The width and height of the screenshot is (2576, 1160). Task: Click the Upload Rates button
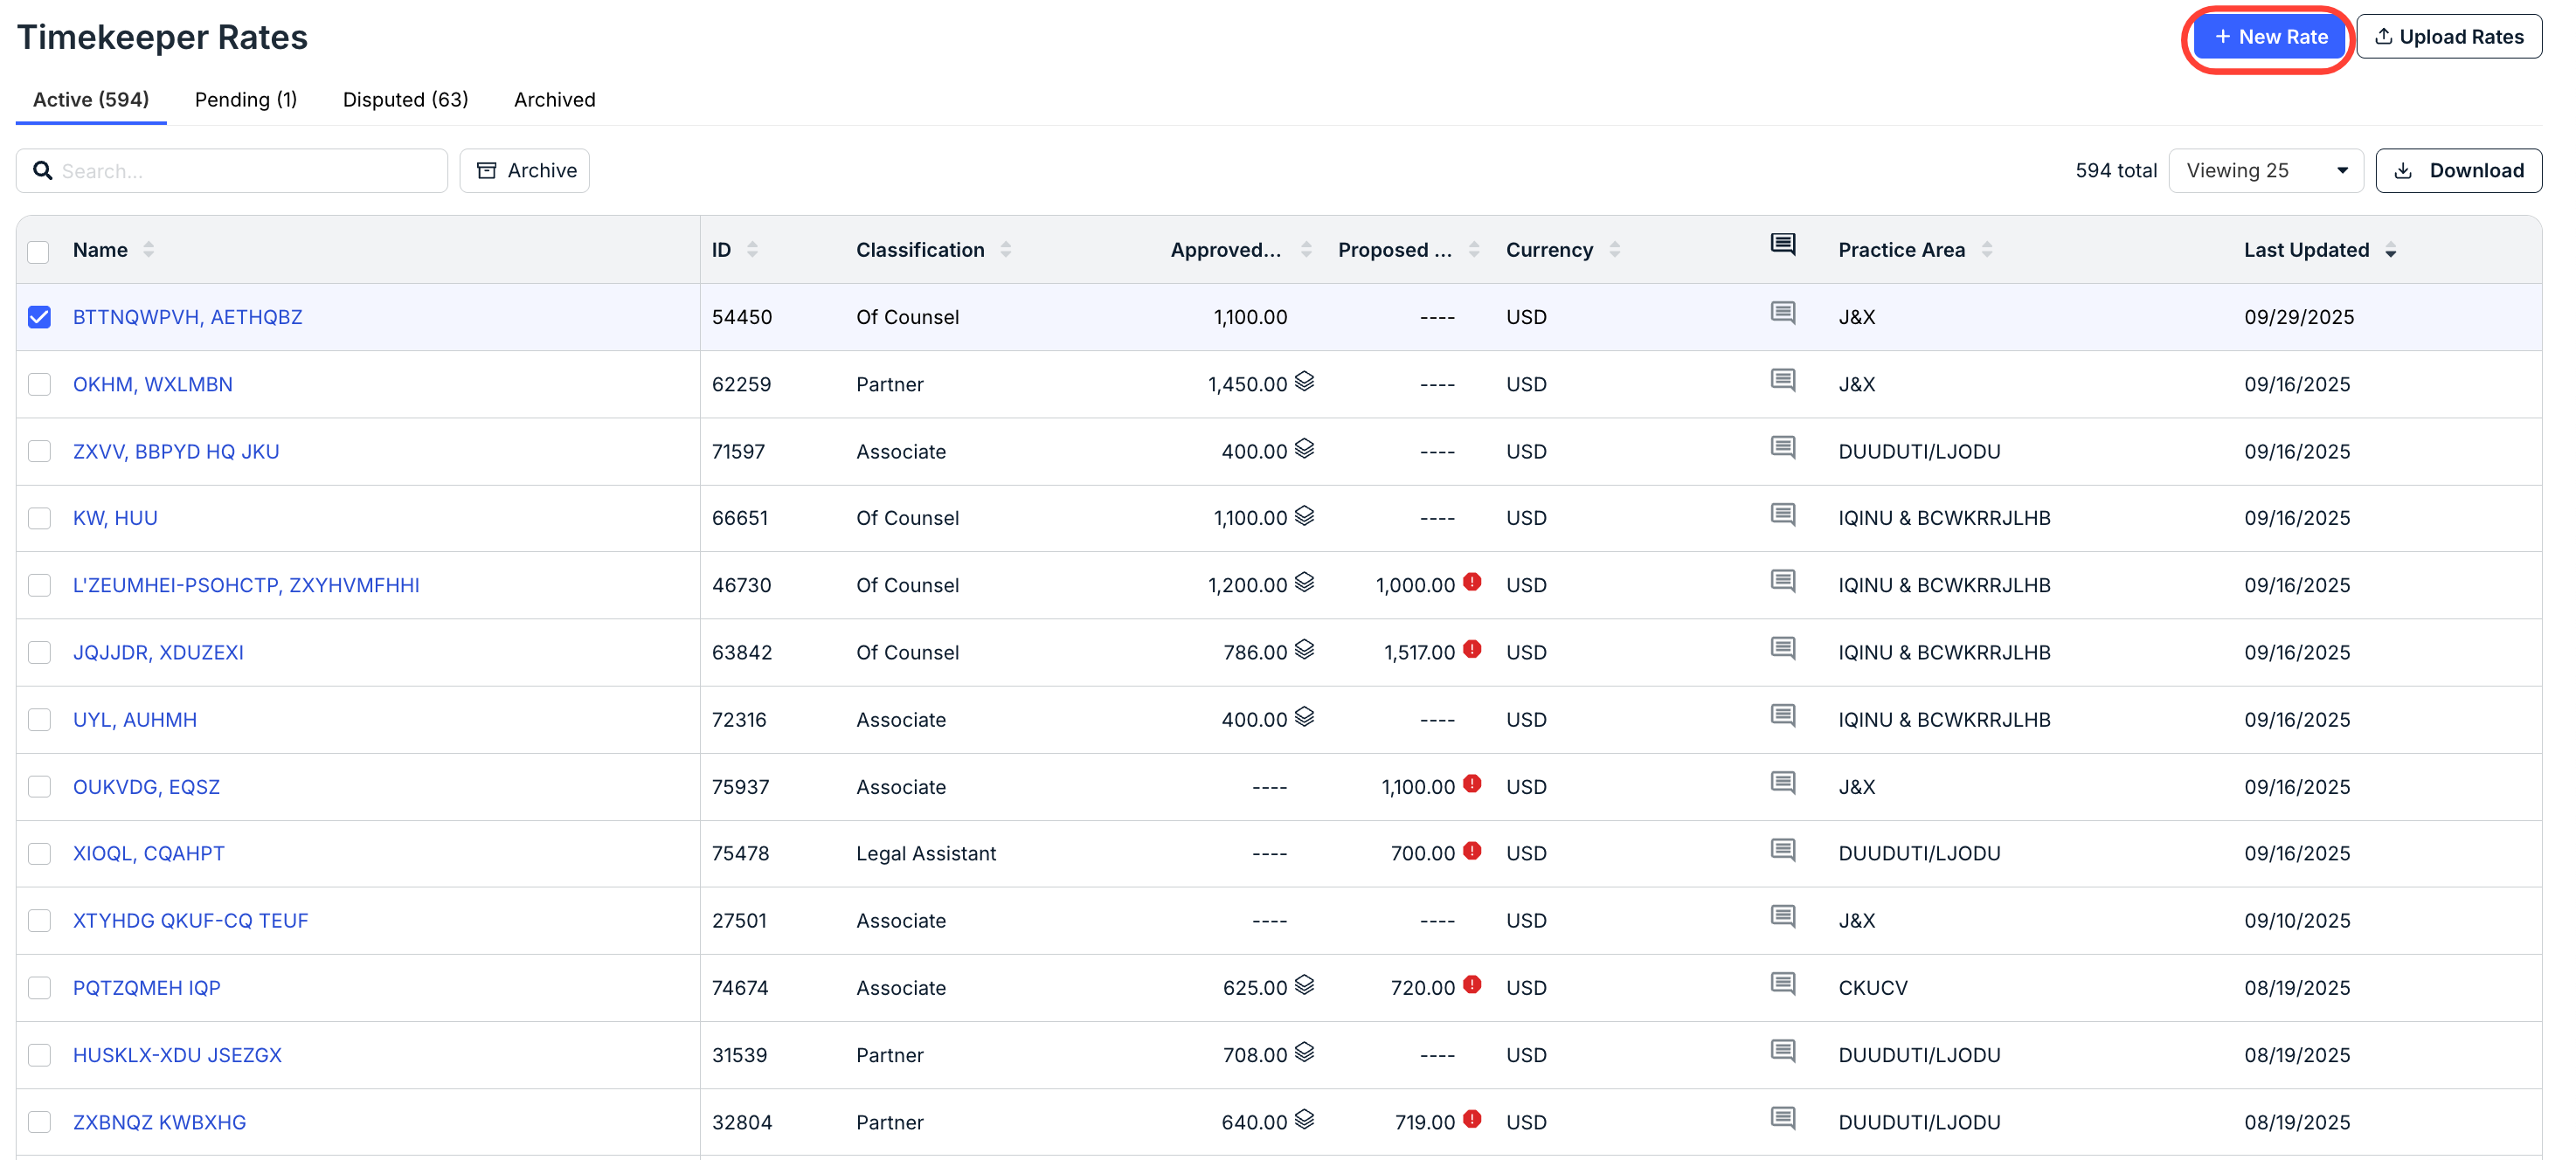pos(2448,37)
